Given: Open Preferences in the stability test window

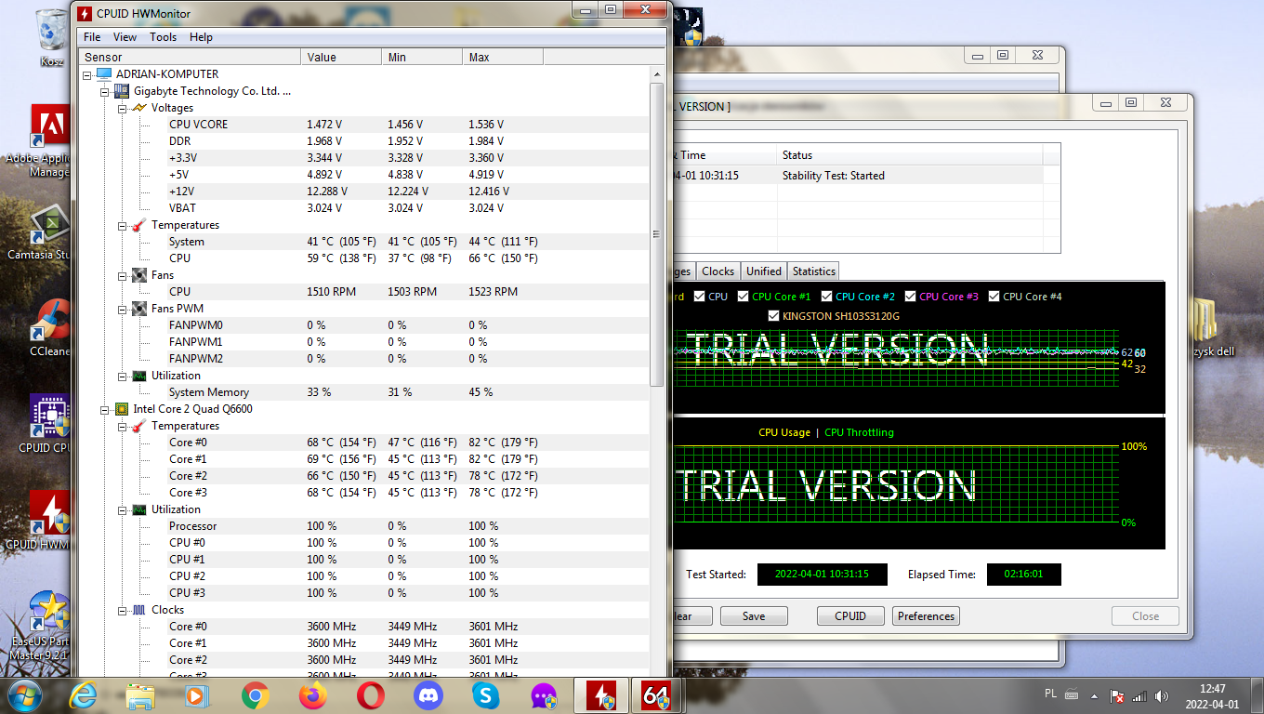Looking at the screenshot, I should pos(926,616).
